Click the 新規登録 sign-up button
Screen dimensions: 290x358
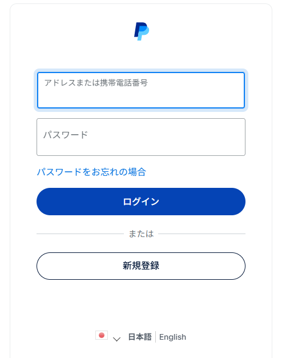tap(141, 266)
